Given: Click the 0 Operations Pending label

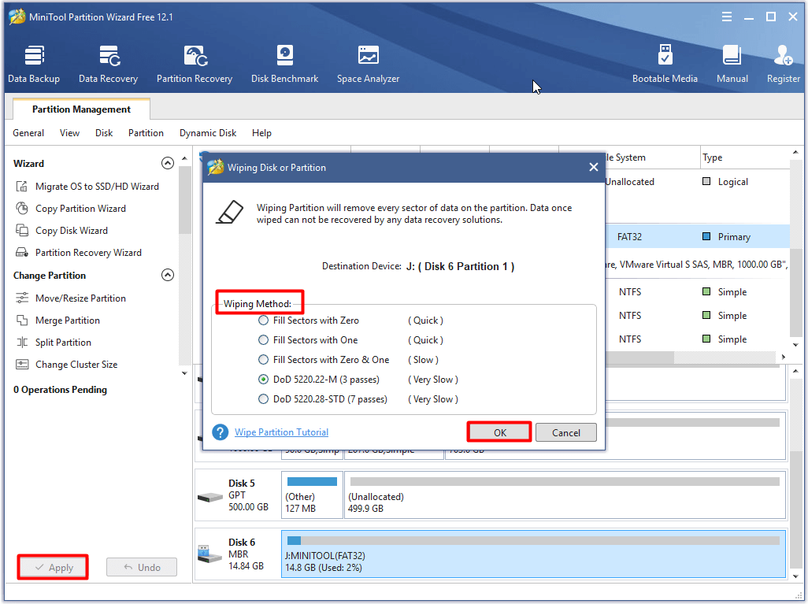Looking at the screenshot, I should [x=61, y=390].
